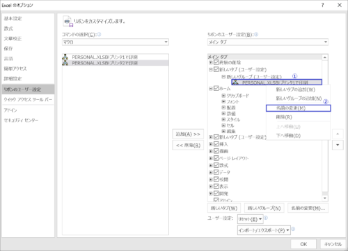Toggle the 校閲 tab checkbox
This screenshot has height=251, width=348.
pyautogui.click(x=216, y=179)
